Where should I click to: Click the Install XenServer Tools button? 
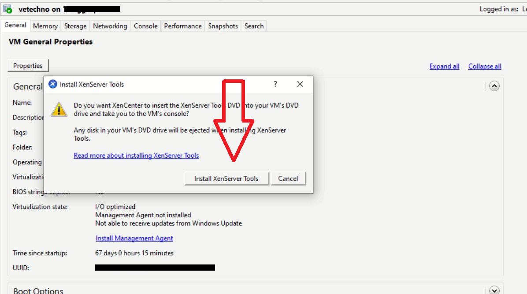tap(226, 178)
